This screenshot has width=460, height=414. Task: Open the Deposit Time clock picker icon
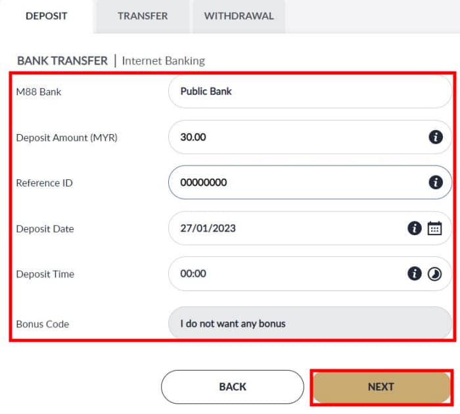[434, 274]
